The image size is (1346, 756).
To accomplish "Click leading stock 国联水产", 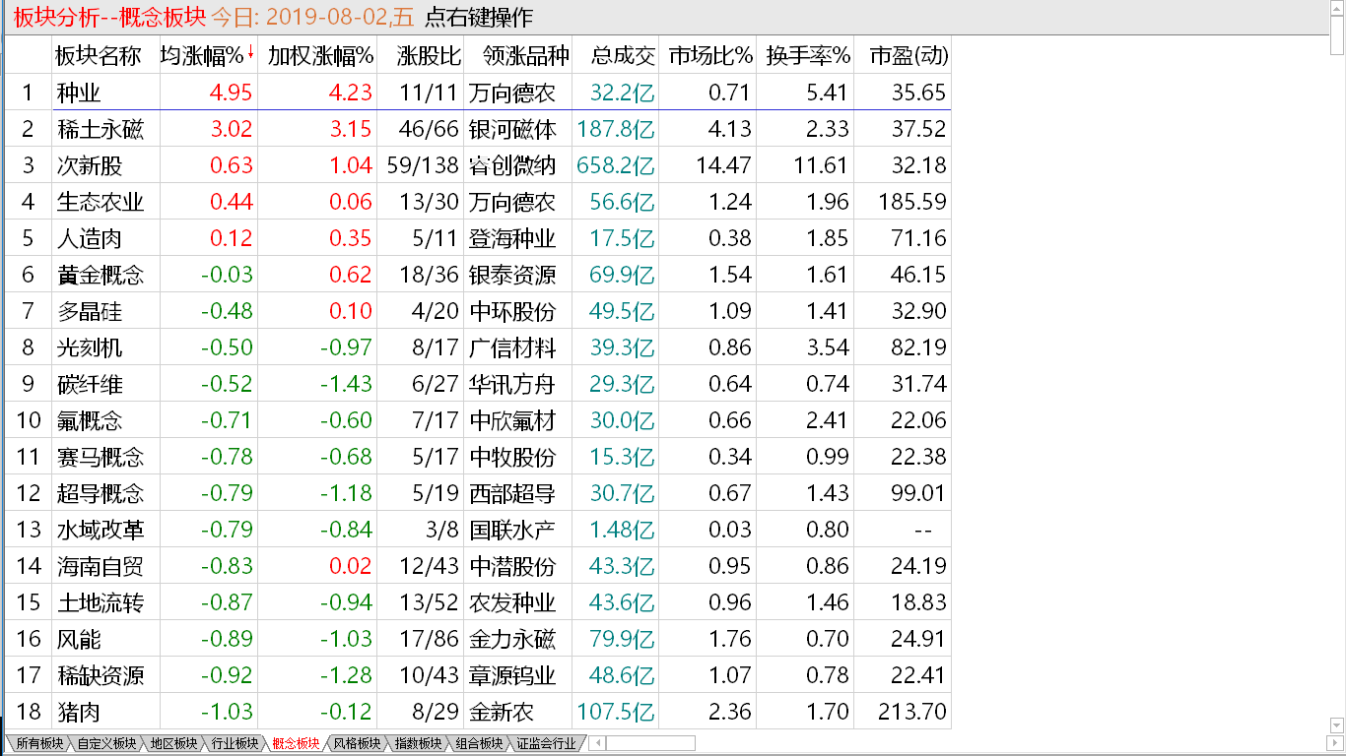I will coord(512,530).
